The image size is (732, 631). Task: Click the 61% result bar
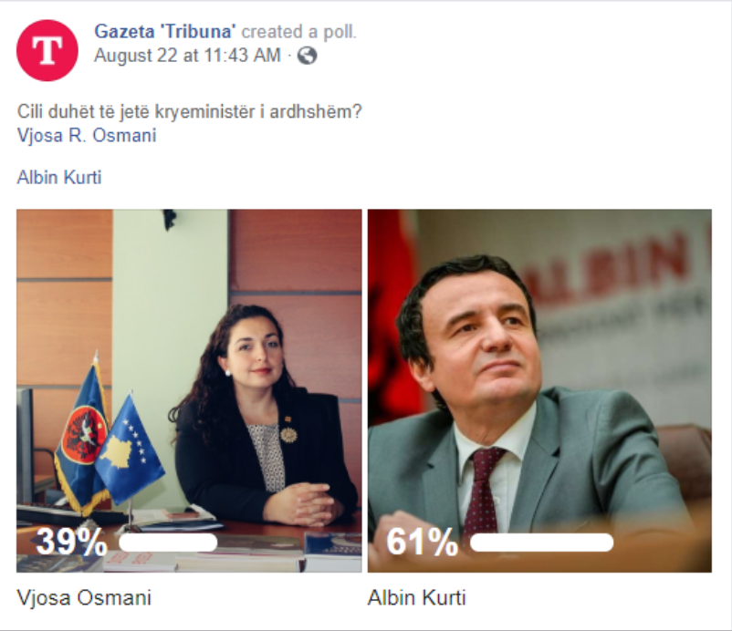[541, 543]
